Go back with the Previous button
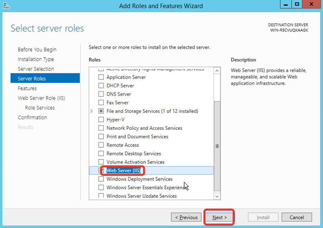323x228 pixels. point(186,217)
